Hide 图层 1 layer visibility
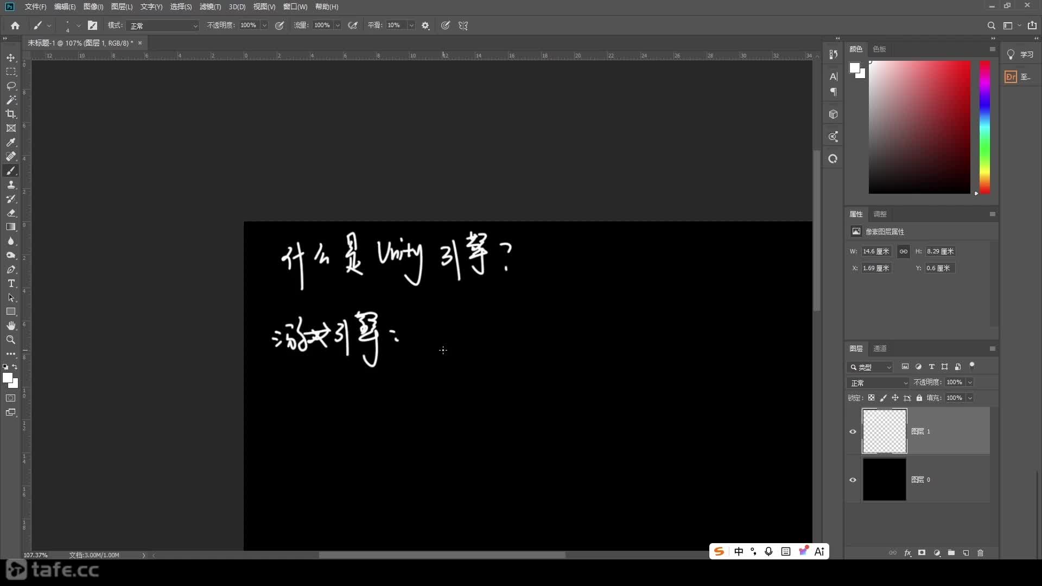 point(853,431)
